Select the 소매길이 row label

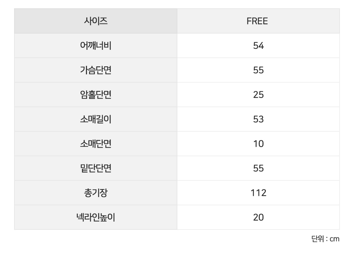coord(95,119)
